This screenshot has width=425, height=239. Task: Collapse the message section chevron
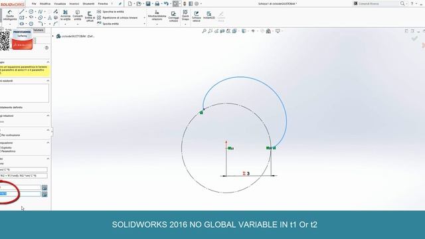click(48, 62)
